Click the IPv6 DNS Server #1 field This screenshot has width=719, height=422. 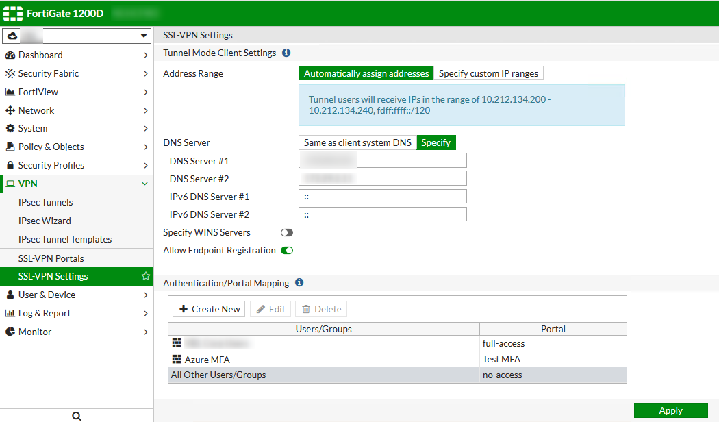(x=382, y=197)
